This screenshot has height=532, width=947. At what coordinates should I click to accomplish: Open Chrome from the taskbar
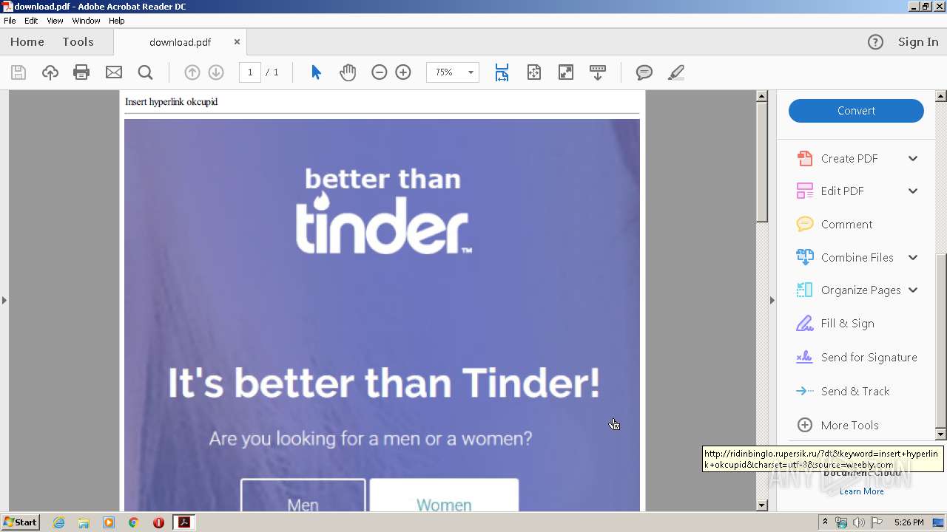tap(133, 522)
